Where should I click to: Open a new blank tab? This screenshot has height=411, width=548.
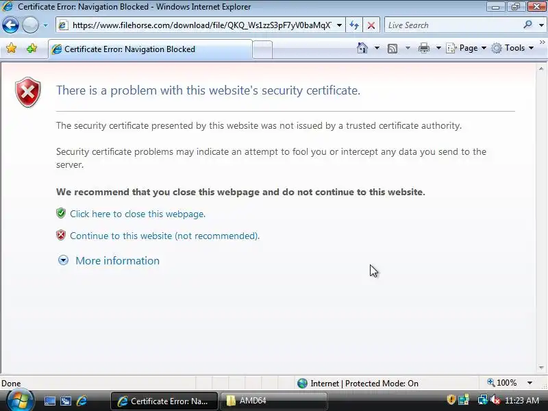[x=262, y=49]
